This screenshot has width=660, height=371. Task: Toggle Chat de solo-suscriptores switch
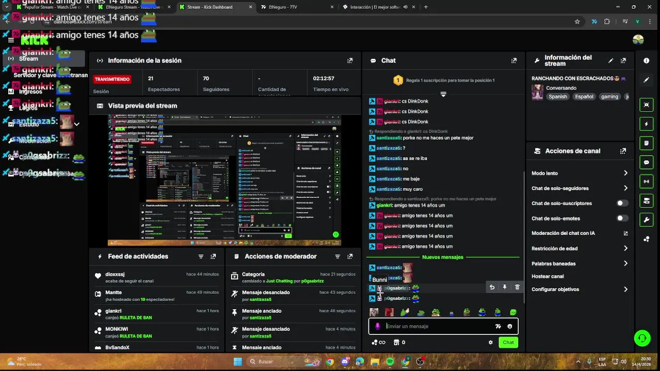[x=622, y=203]
